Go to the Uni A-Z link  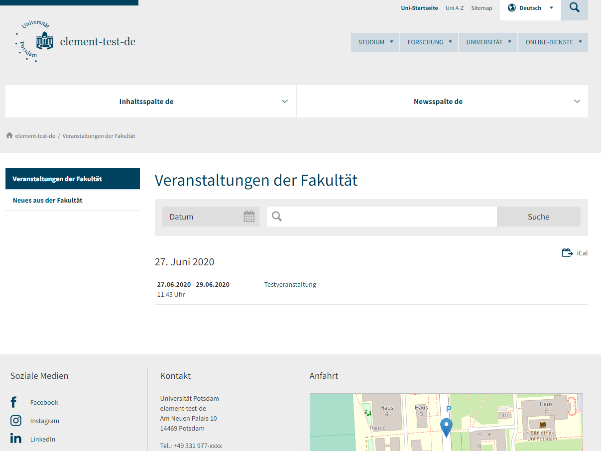(x=455, y=8)
